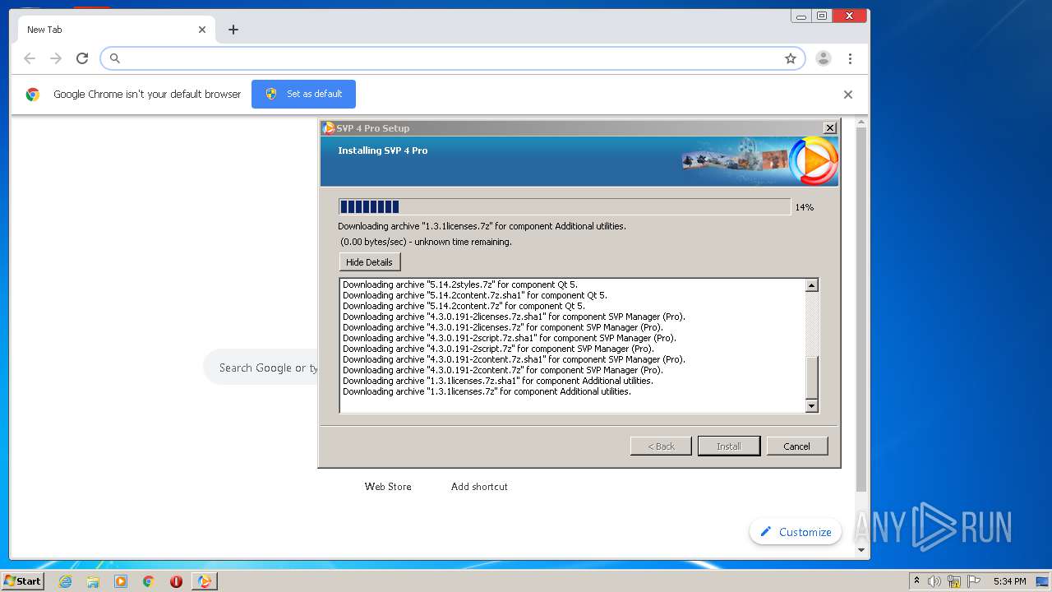Switch to SVP setup taskbar icon
This screenshot has width=1052, height=592.
[x=204, y=581]
